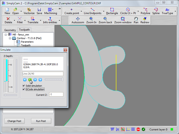The image size is (179, 134).
Task: Toggle the grid icon in status bar
Action: 133,129
